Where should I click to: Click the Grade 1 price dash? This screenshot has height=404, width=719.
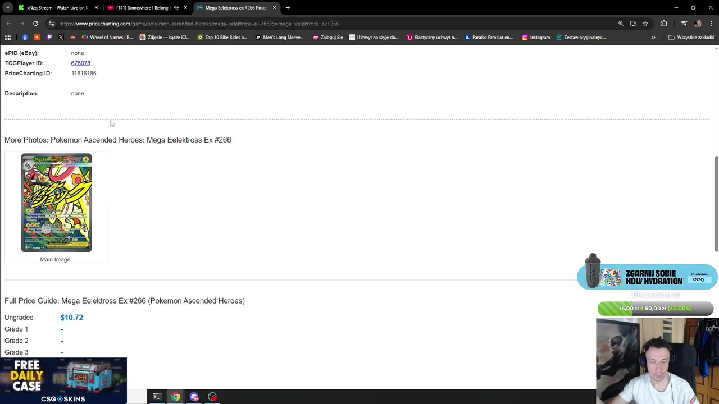[62, 329]
